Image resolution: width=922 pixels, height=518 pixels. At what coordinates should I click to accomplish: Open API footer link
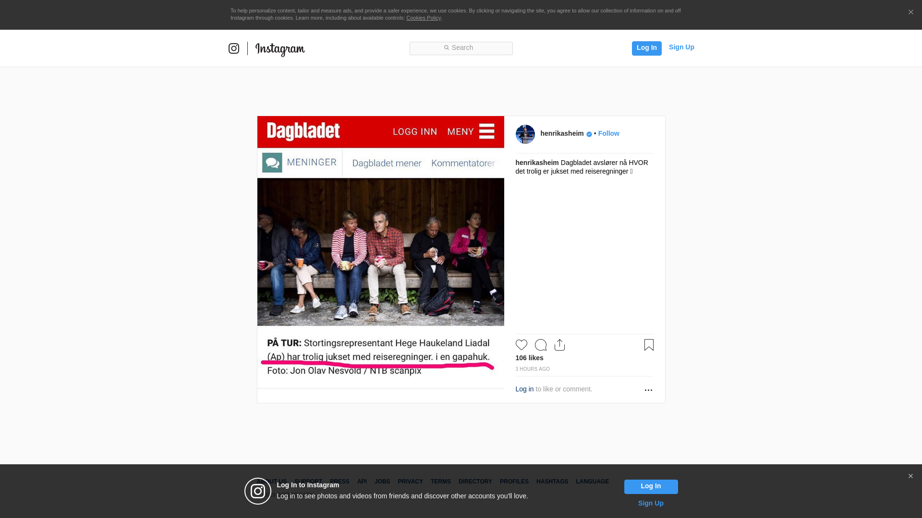362,482
